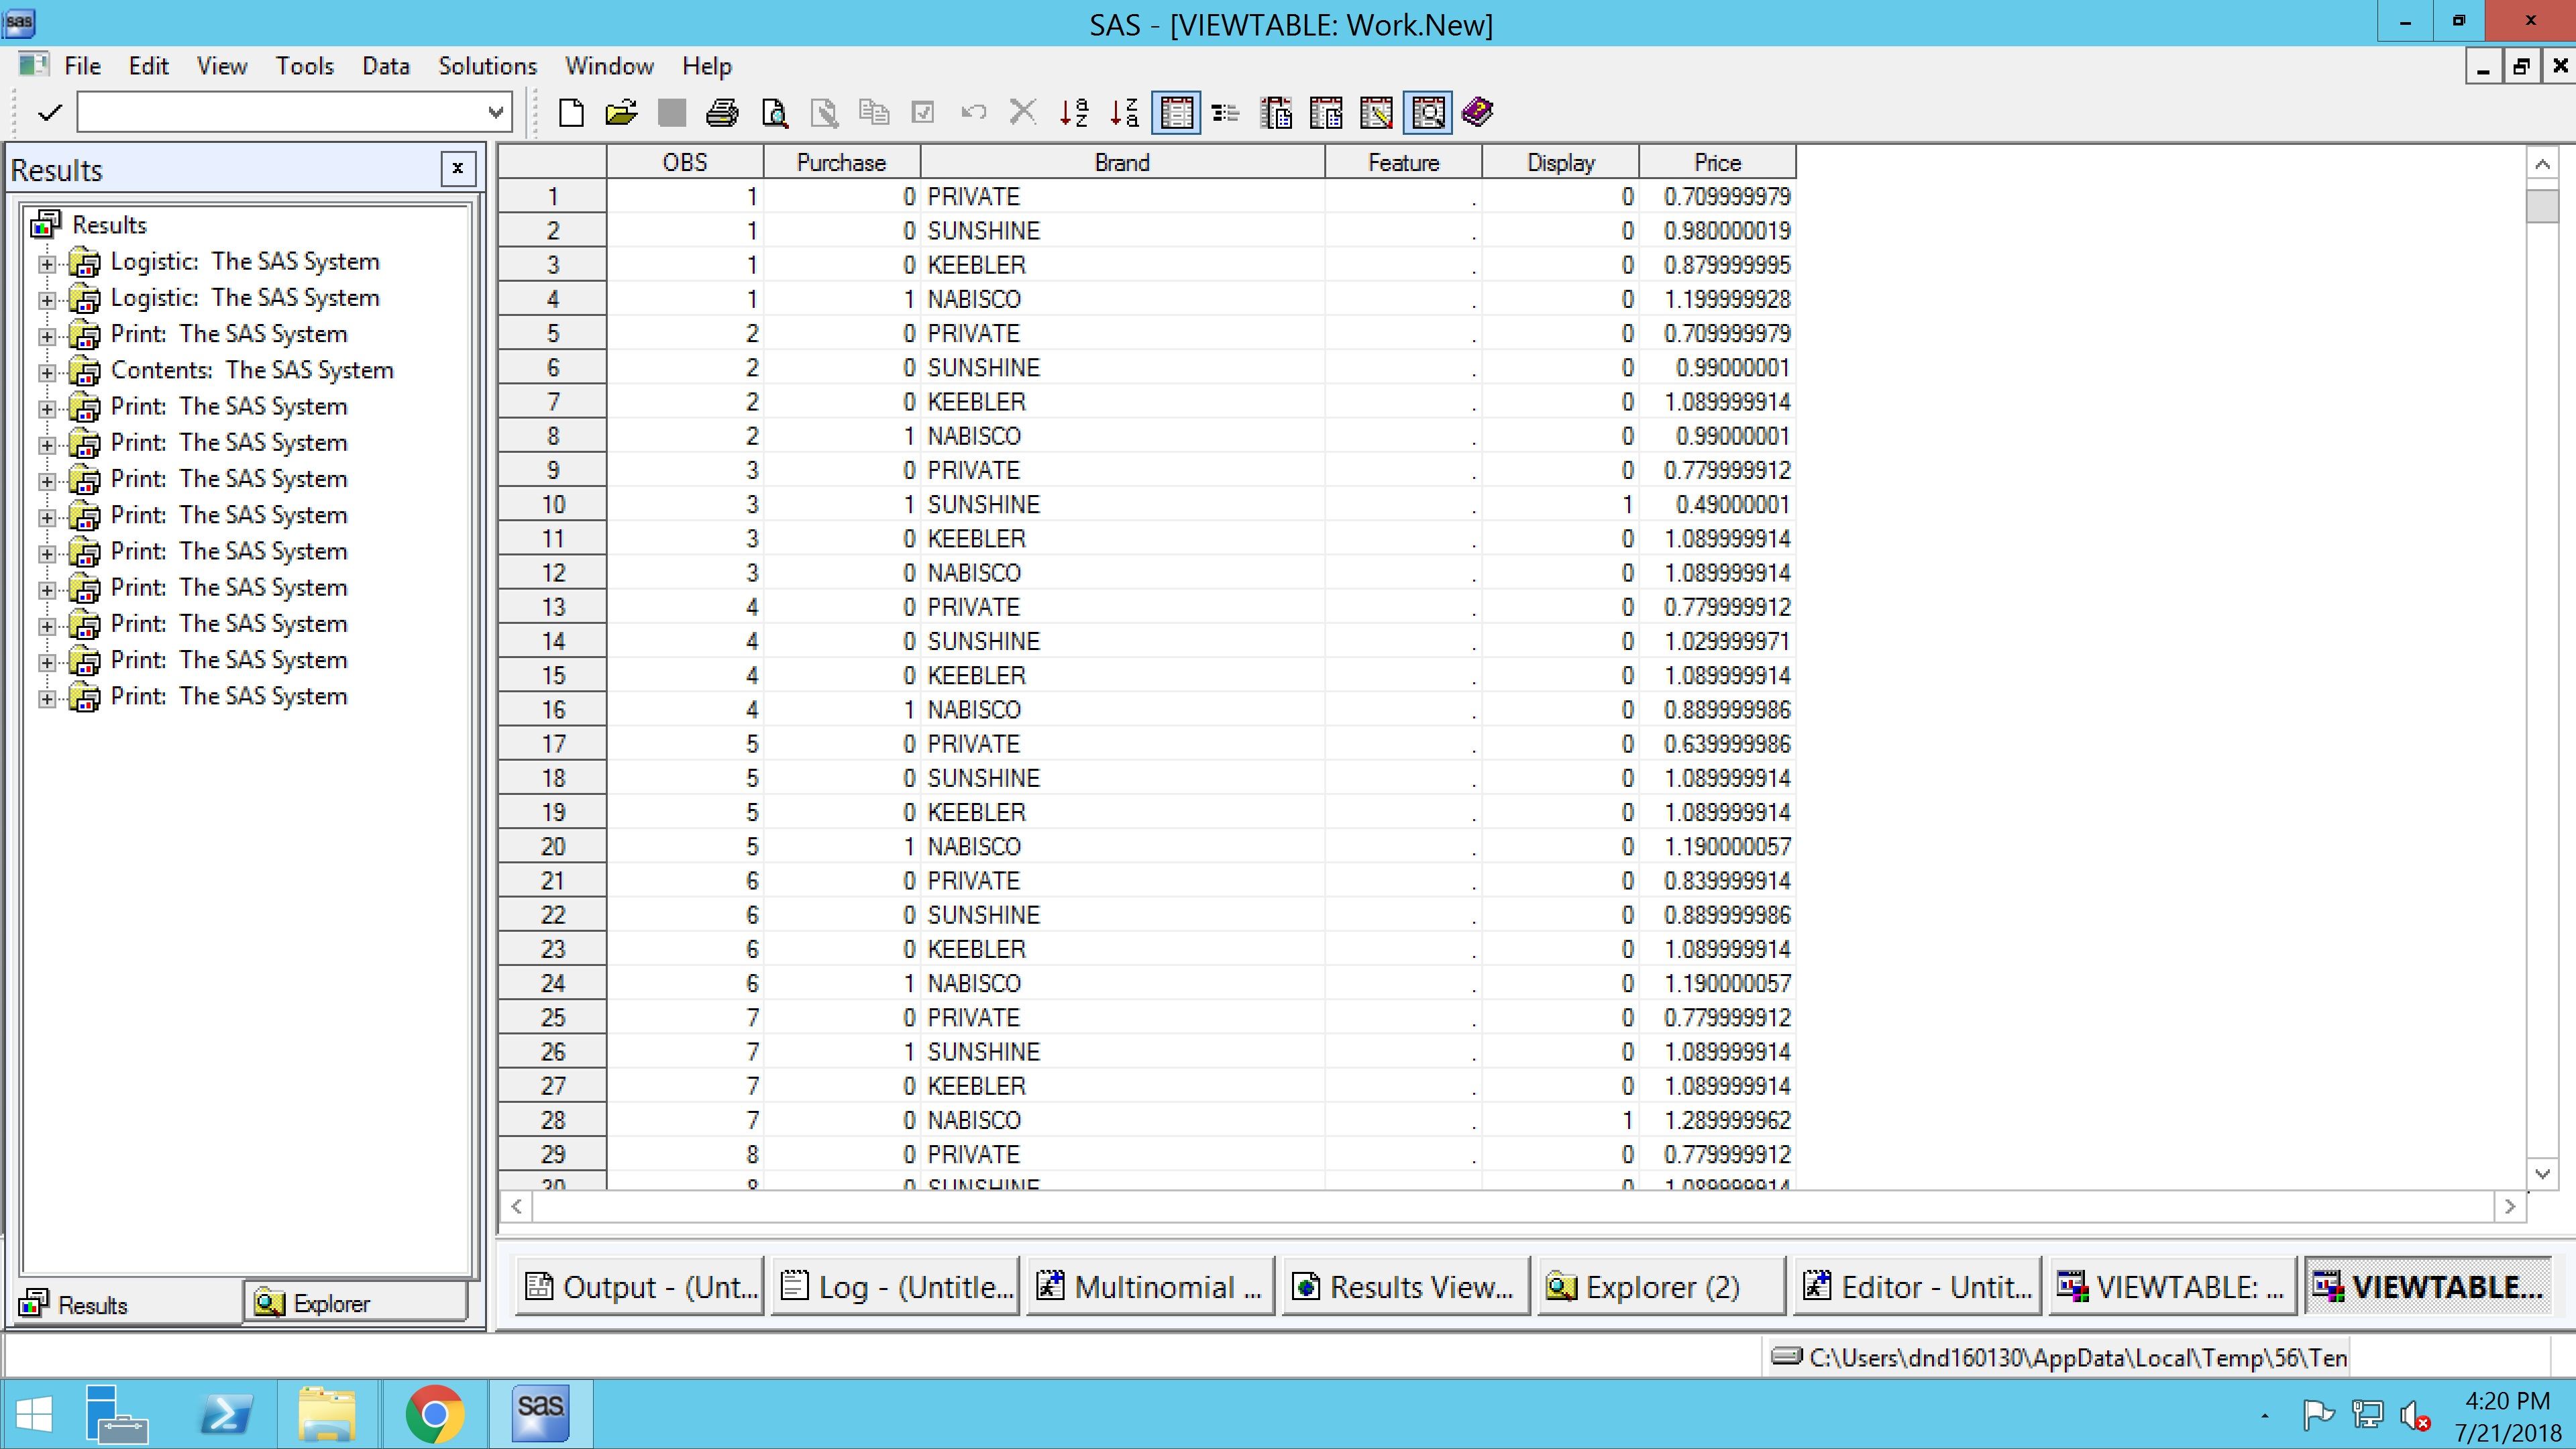Open Chrome from the Windows taskbar
Viewport: 2576px width, 1449px height.
(x=434, y=1414)
